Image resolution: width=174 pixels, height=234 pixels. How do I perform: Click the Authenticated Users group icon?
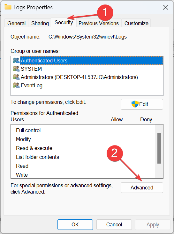point(16,60)
